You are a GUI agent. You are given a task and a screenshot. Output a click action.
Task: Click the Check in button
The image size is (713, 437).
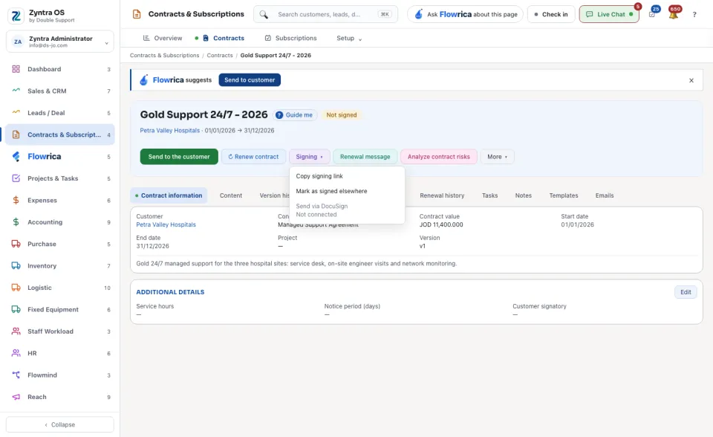point(551,15)
